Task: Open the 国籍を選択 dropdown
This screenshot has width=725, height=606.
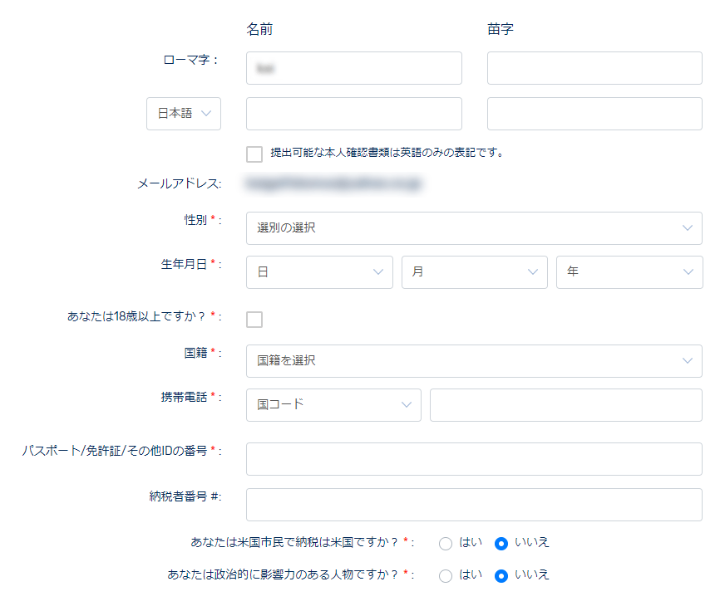Action: [x=474, y=361]
